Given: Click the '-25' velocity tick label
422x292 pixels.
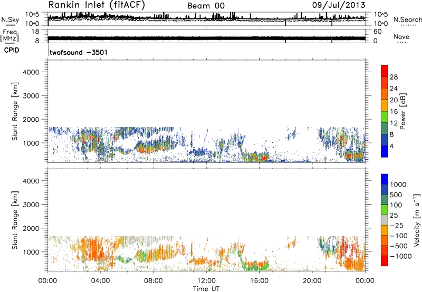Looking at the screenshot, I should point(397,225).
